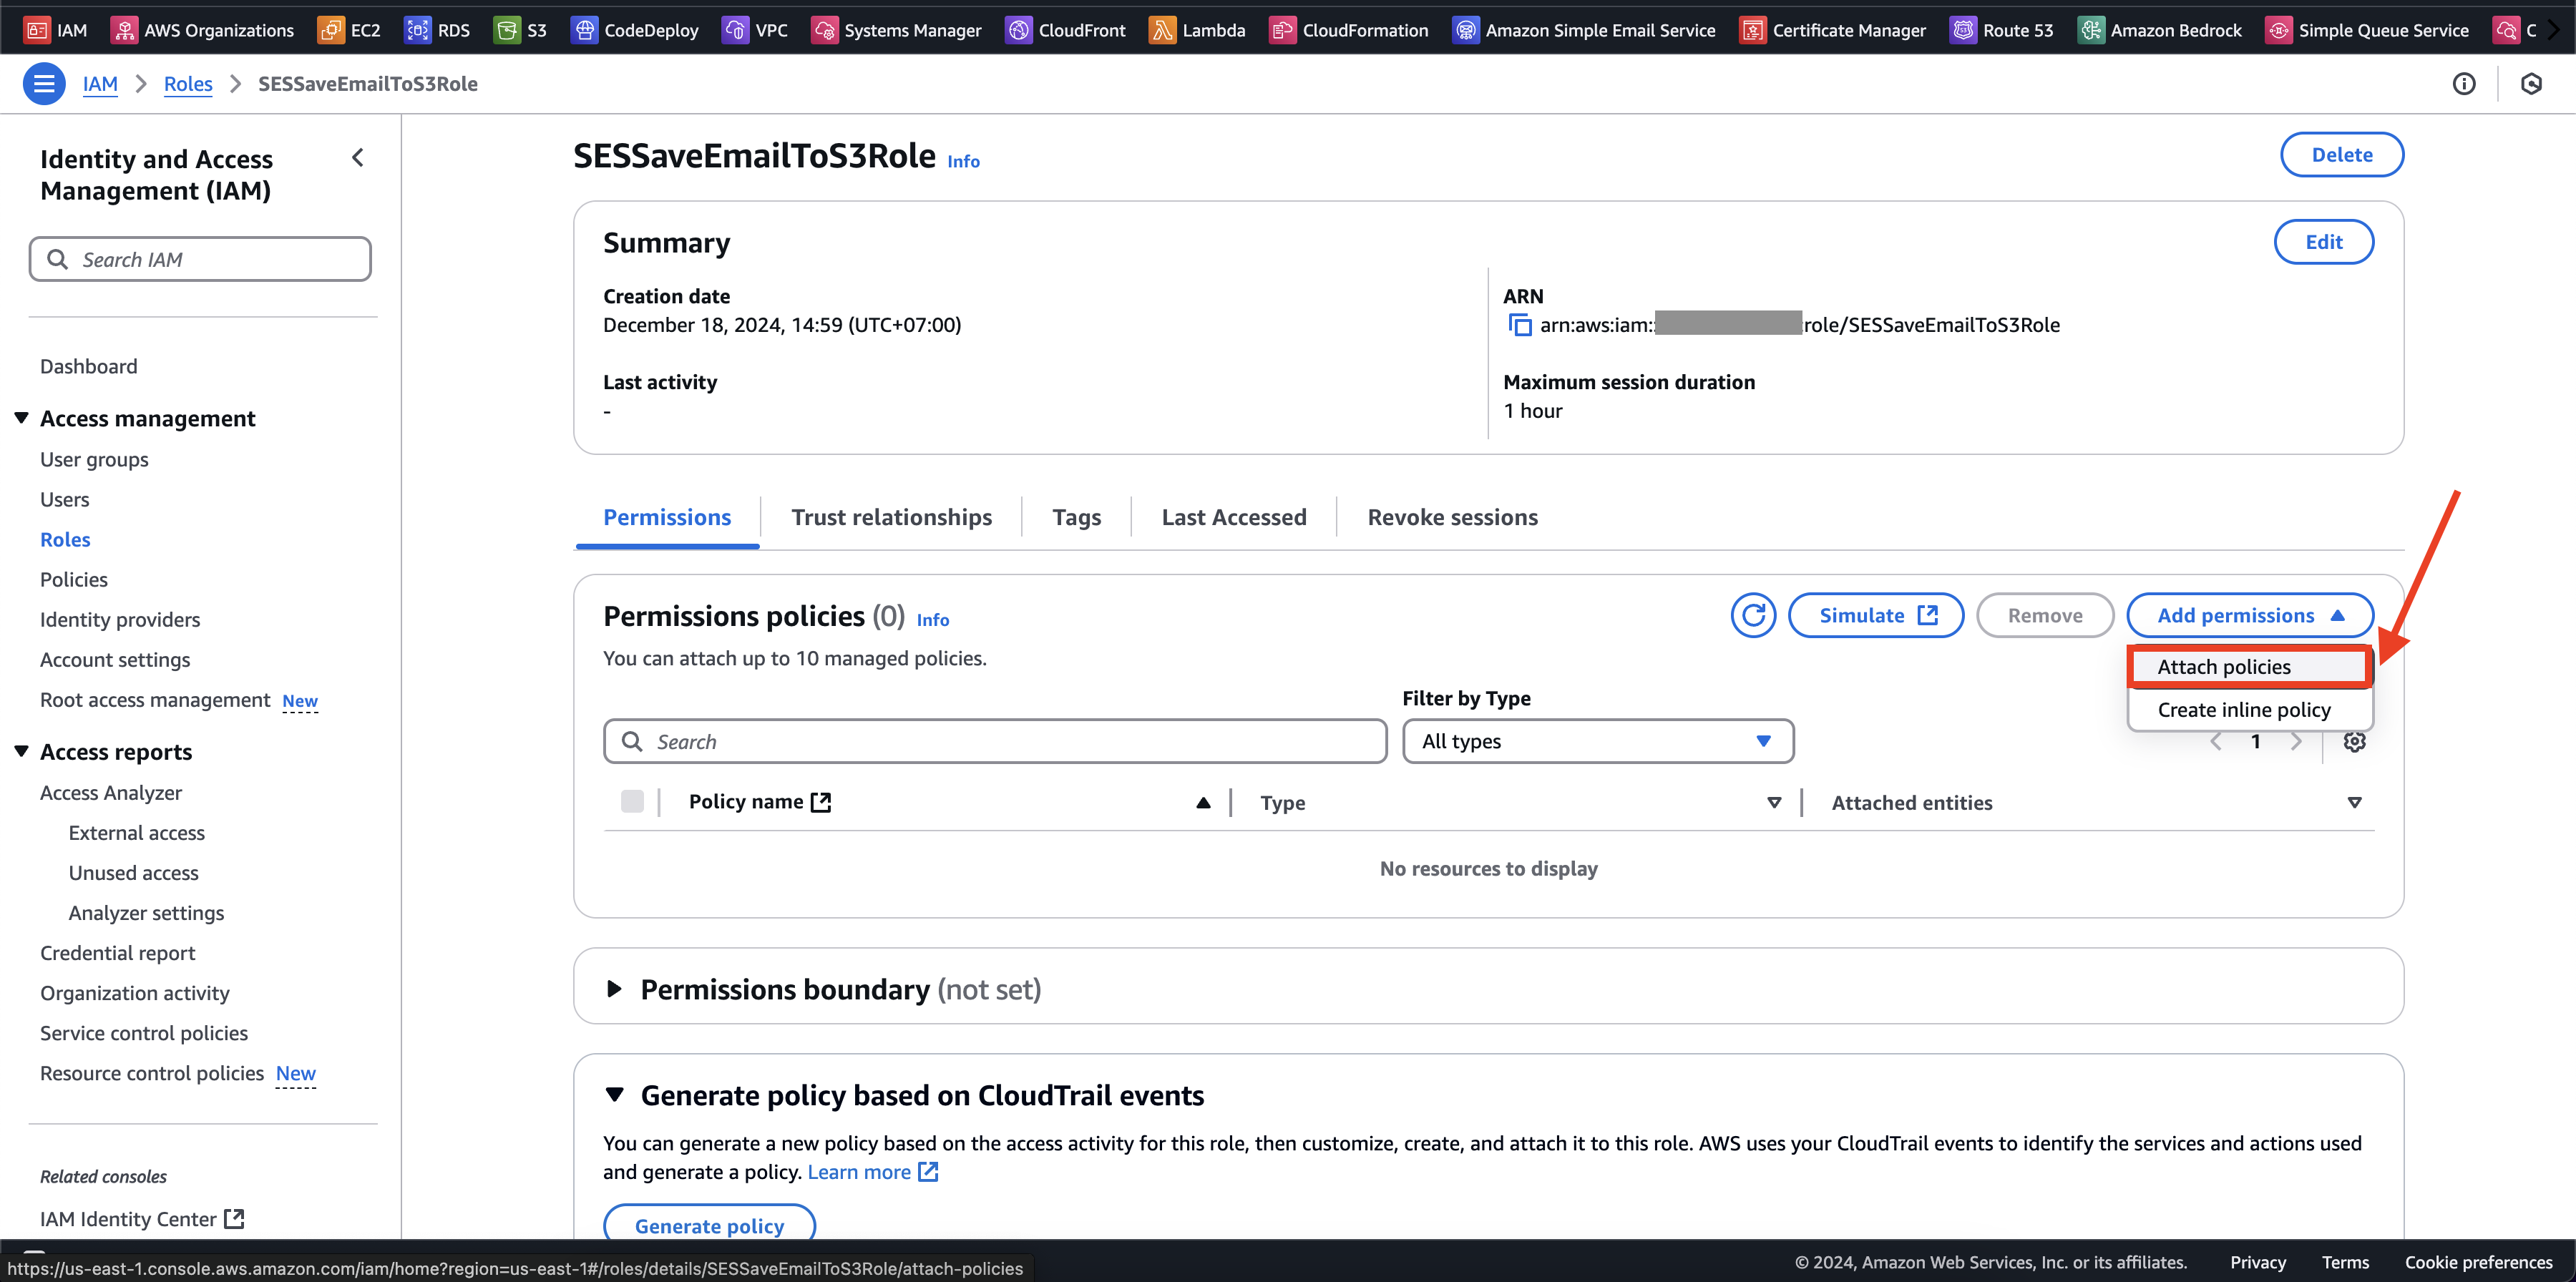Go to IAM in the breadcrumb
This screenshot has height=1282, width=2576.
click(x=100, y=84)
